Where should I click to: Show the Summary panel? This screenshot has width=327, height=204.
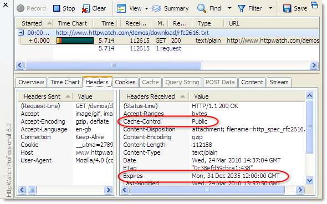tap(170, 8)
